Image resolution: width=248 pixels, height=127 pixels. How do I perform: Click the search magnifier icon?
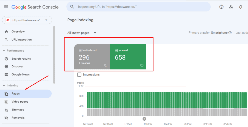tap(72, 7)
